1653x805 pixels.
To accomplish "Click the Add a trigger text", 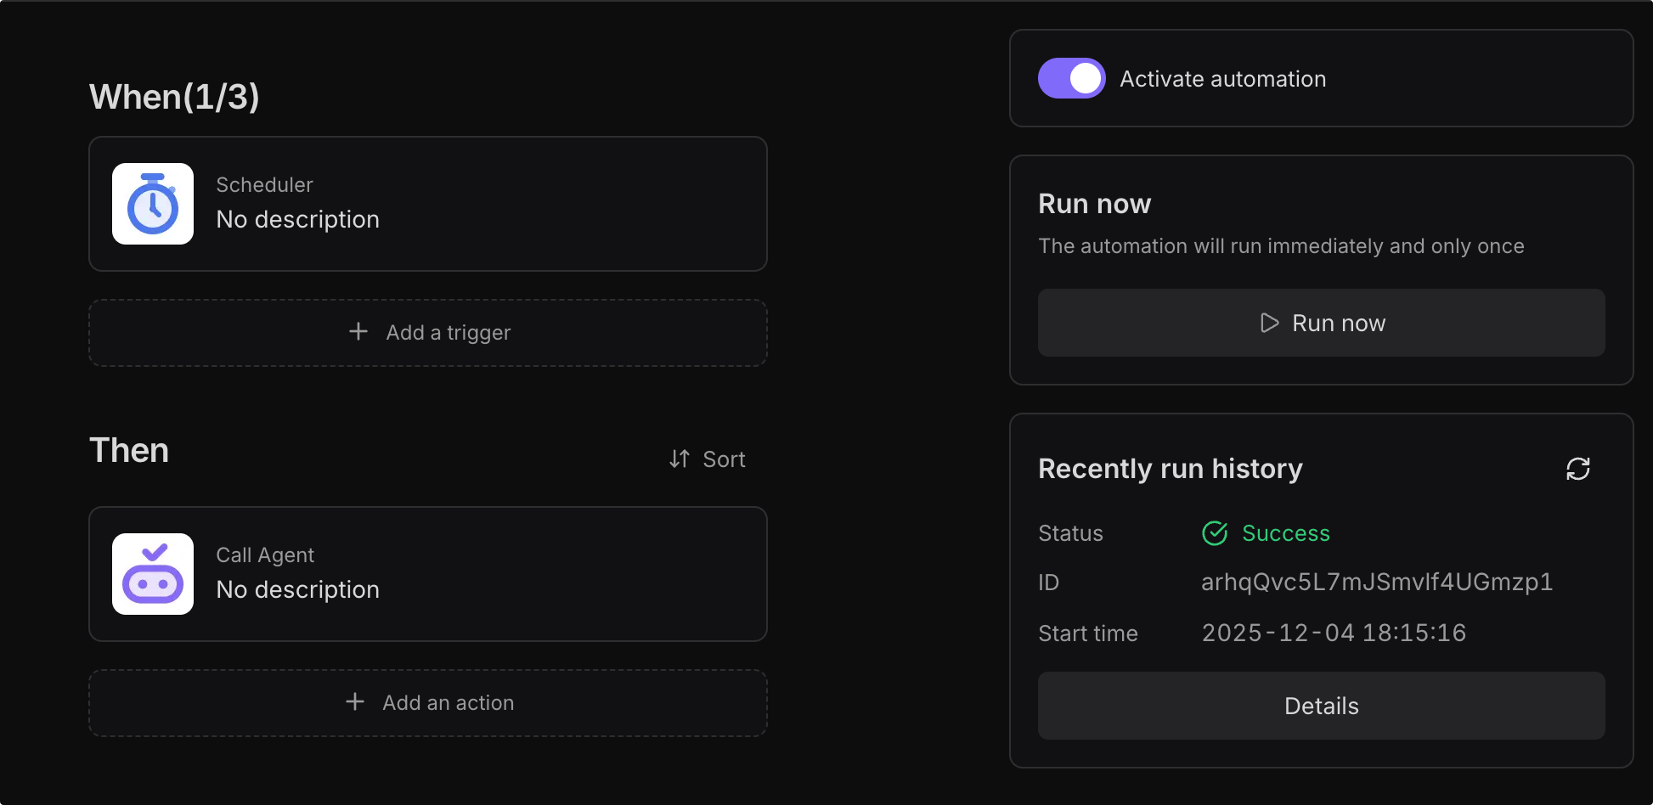I will pos(449,333).
